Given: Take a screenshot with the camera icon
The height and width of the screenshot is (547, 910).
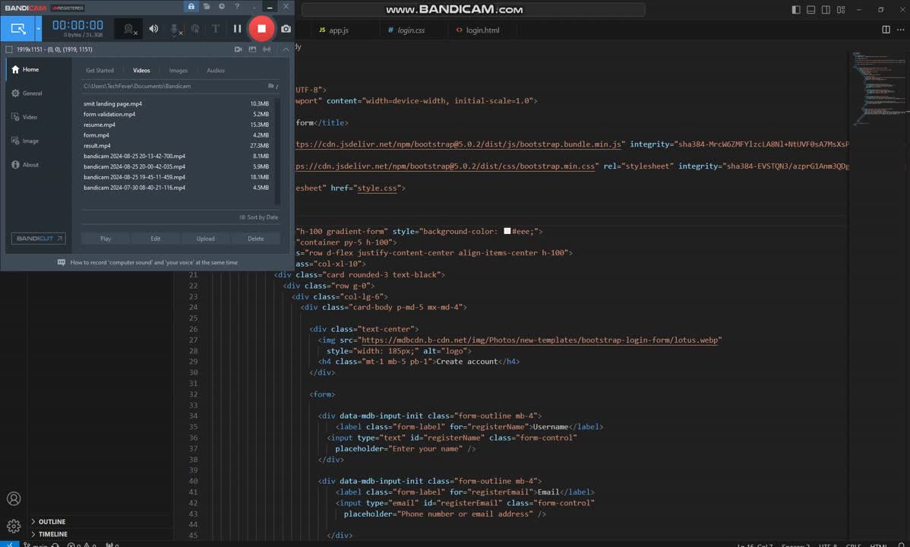Looking at the screenshot, I should coord(286,29).
